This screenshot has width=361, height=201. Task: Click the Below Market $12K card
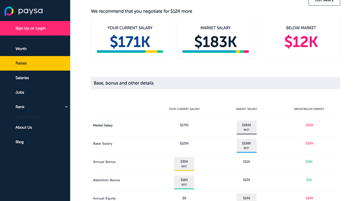[301, 39]
